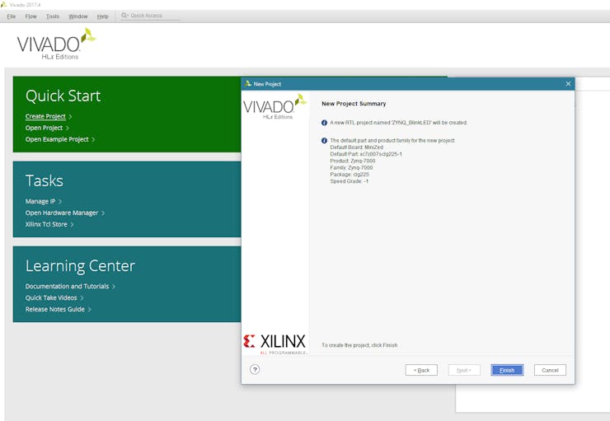Click the help question mark icon
This screenshot has width=610, height=421.
click(x=255, y=370)
